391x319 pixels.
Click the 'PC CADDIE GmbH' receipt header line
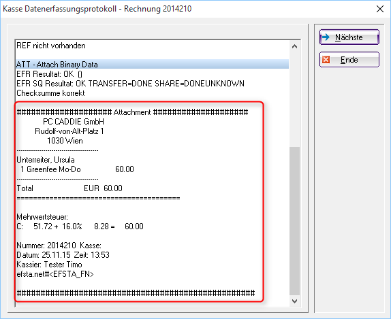(74, 122)
